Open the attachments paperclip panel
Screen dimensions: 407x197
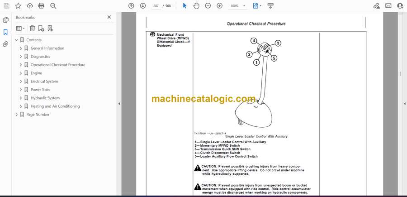tap(5, 44)
